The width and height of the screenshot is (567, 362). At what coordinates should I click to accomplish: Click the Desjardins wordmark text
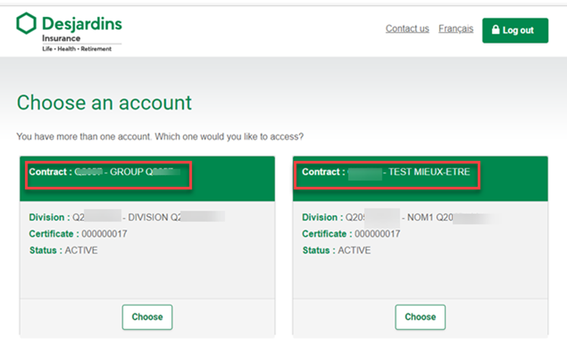pyautogui.click(x=81, y=23)
